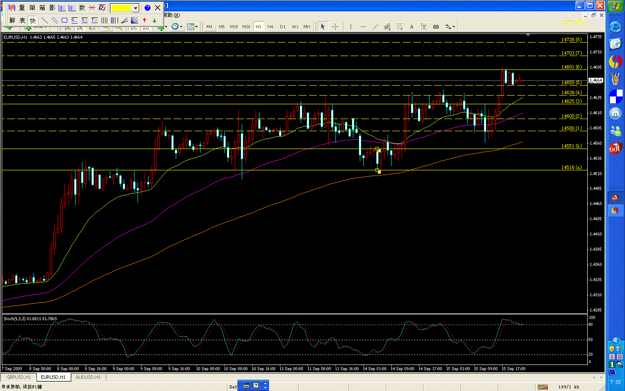
Task: Open the Windows Start button
Action: click(x=615, y=7)
